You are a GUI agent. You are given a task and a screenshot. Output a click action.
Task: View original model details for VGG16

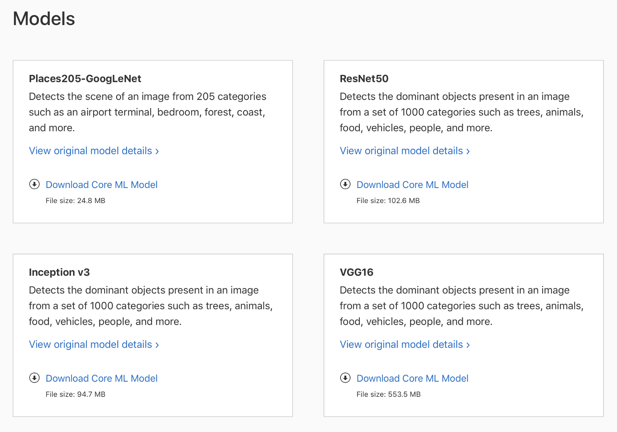(401, 345)
